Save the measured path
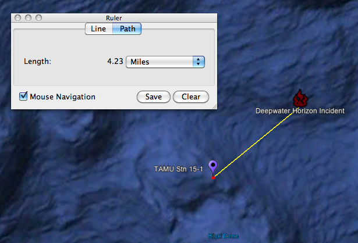 (154, 97)
